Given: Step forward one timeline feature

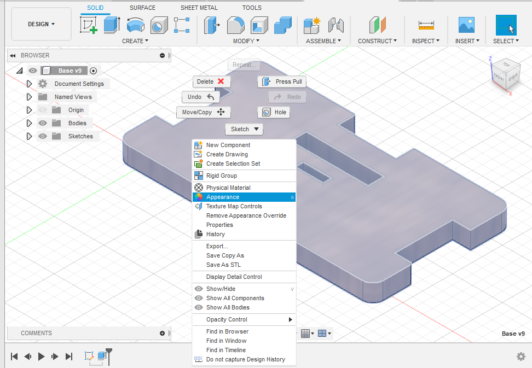Looking at the screenshot, I should click(x=55, y=356).
